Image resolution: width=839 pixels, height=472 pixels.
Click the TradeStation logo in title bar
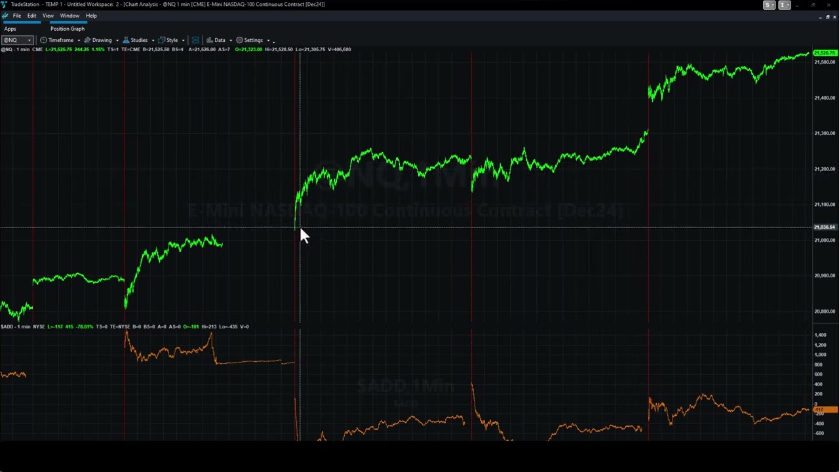click(x=5, y=5)
